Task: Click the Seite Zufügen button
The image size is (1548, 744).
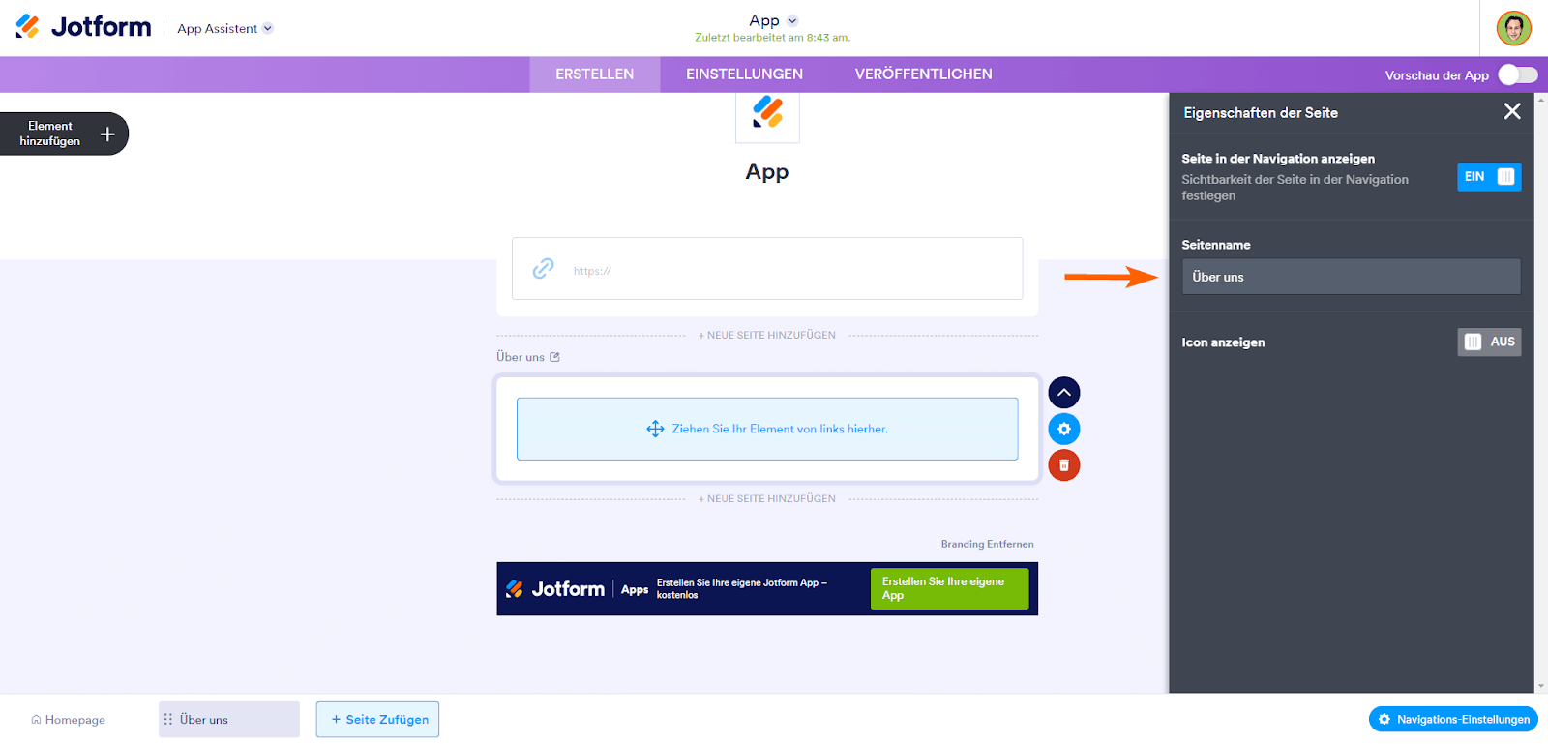Action: click(377, 720)
